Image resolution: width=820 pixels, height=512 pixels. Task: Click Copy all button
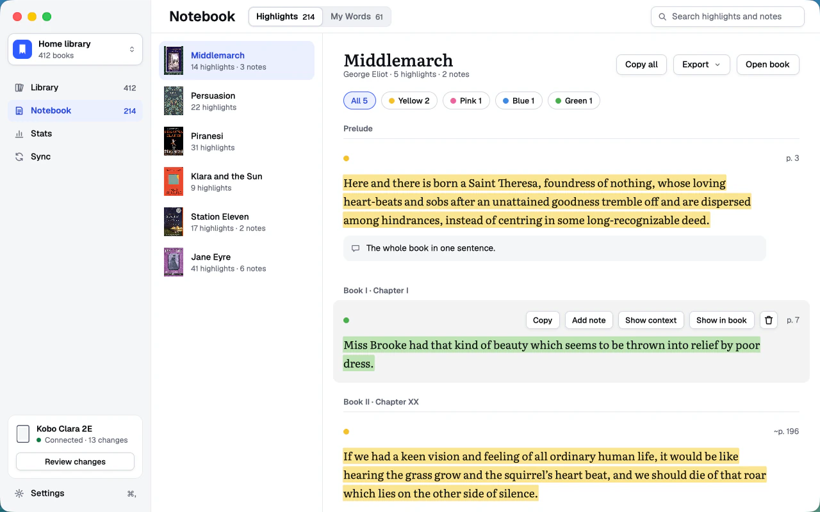tap(641, 65)
